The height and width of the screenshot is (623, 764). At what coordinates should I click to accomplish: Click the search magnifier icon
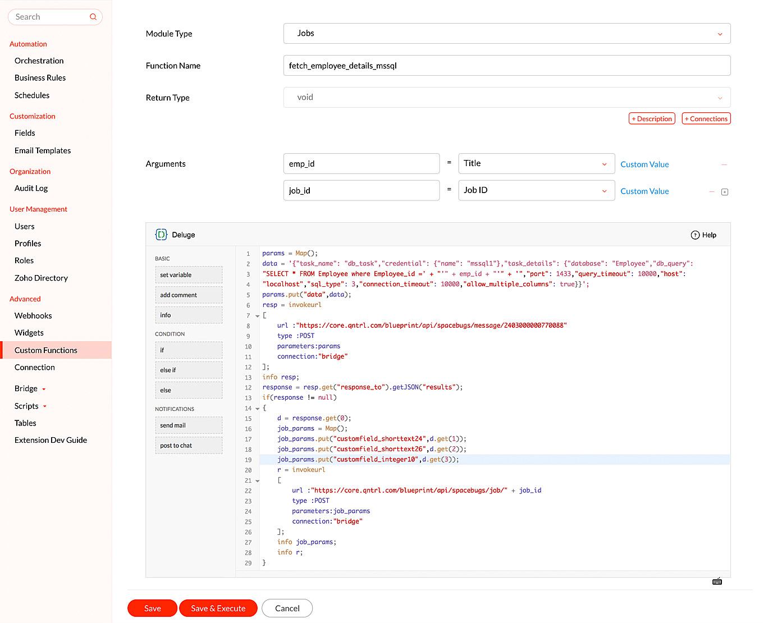point(93,17)
